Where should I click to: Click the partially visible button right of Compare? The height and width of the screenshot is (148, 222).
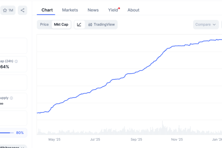(x=221, y=25)
